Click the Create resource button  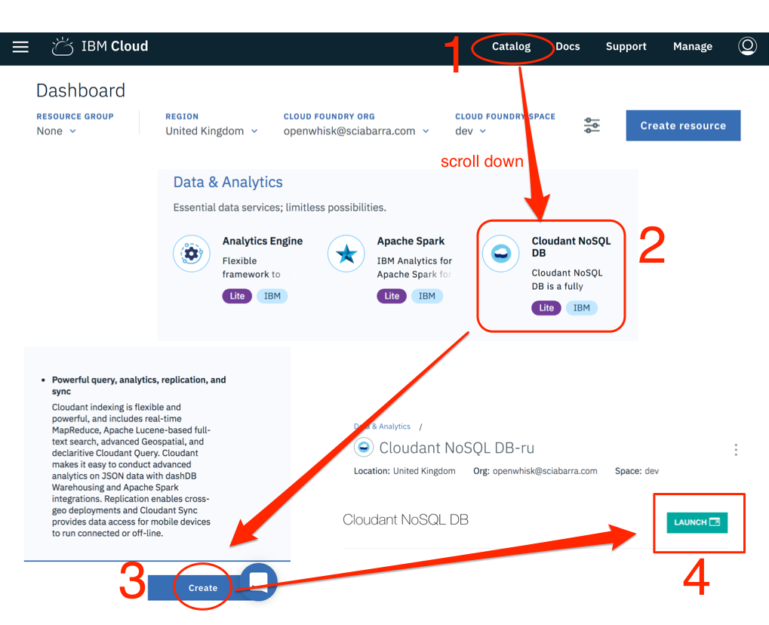pyautogui.click(x=683, y=125)
